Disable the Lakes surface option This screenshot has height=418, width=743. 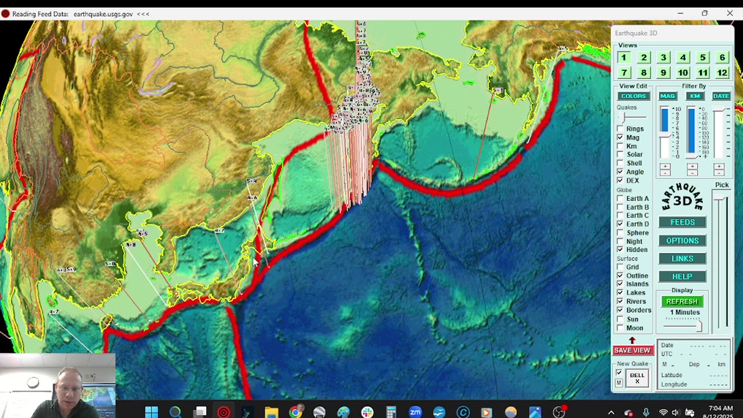[x=620, y=293]
